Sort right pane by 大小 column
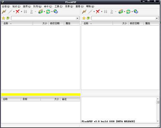This screenshot has height=128, width=161. [120, 23]
